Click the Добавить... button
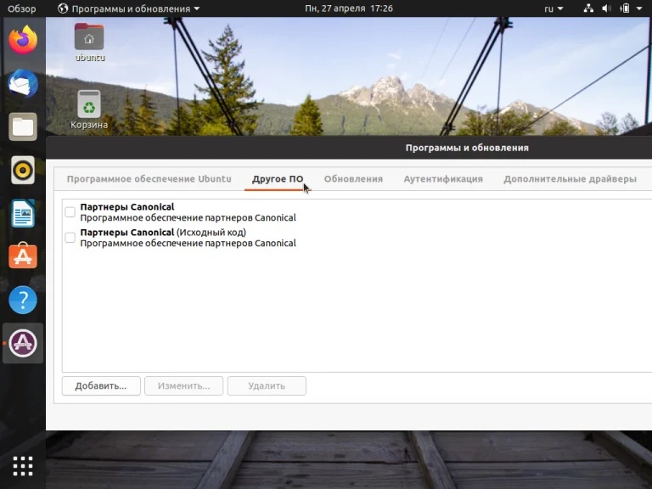This screenshot has width=652, height=489. (101, 386)
